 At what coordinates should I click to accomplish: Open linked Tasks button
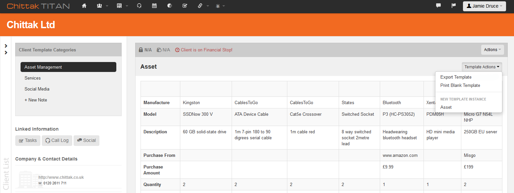28,141
